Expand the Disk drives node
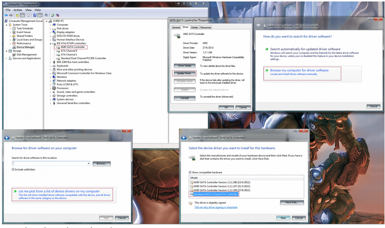The height and width of the screenshot is (228, 385). [x=50, y=29]
